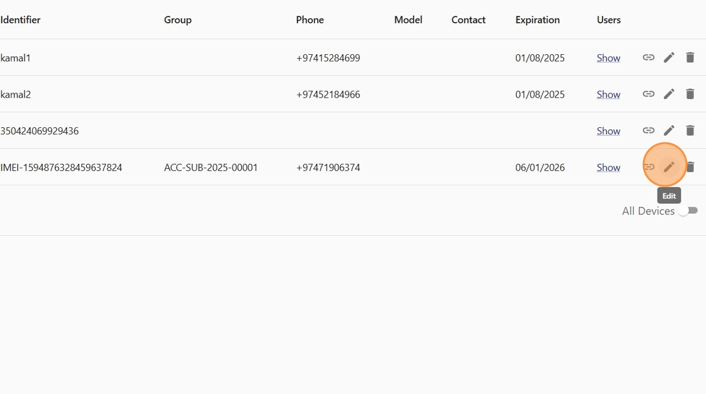Click the link icon for kamal1
This screenshot has width=706, height=394.
click(x=648, y=57)
